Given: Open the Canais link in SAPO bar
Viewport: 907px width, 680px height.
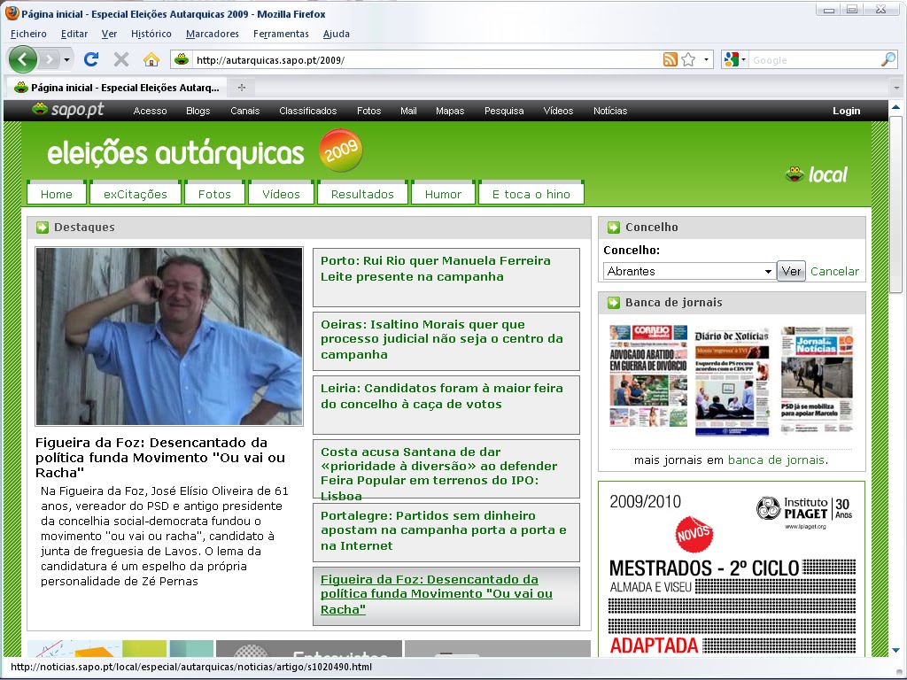Looking at the screenshot, I should coord(244,111).
